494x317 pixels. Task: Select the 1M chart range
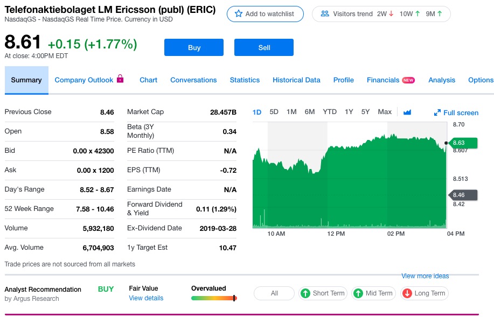291,112
